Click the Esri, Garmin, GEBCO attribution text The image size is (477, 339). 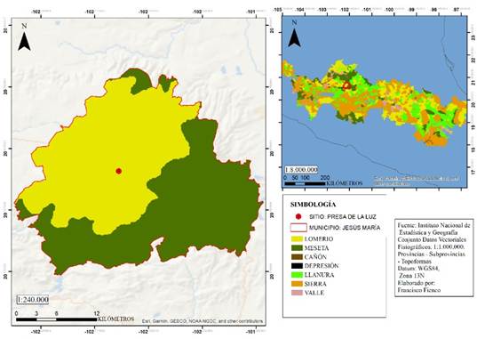[x=202, y=321]
